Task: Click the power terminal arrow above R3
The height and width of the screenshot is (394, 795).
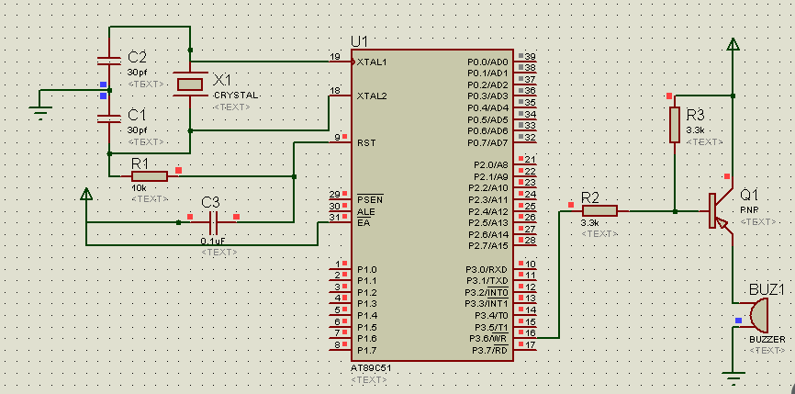Action: pyautogui.click(x=733, y=45)
